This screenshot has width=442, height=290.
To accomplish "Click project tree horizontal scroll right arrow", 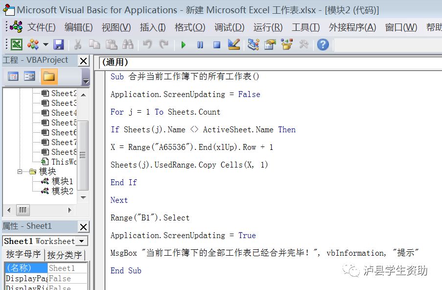I will pyautogui.click(x=70, y=210).
